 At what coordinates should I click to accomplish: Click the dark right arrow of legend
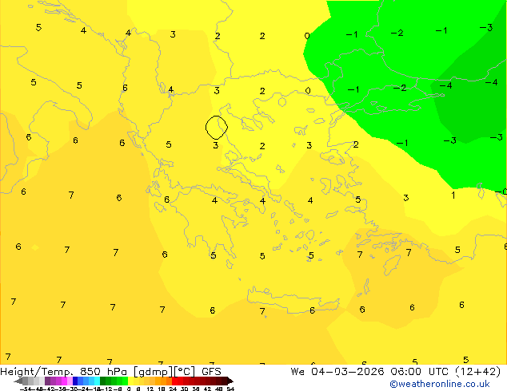[x=230, y=381]
